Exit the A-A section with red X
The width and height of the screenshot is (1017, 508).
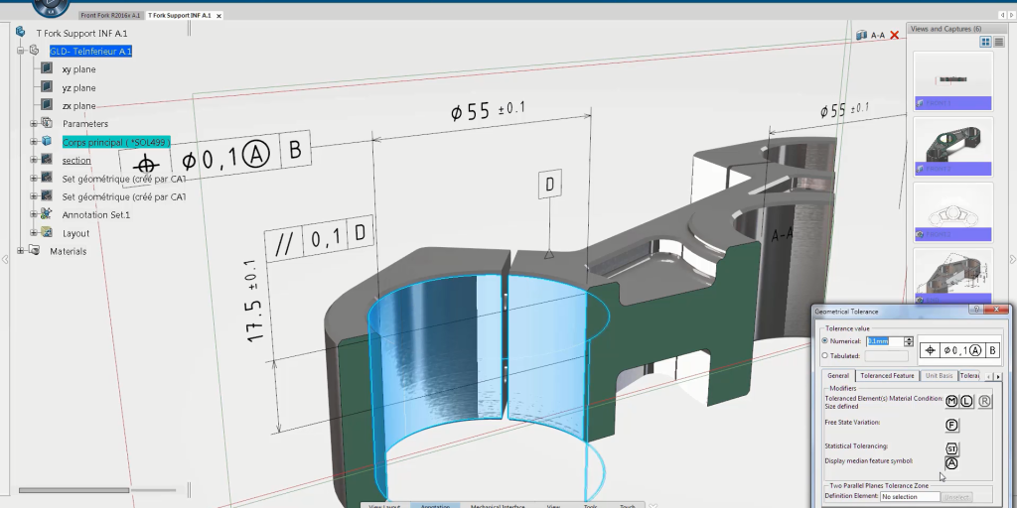[894, 35]
